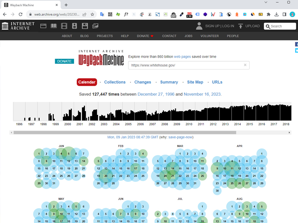Toggle the browser side panel icon
This screenshot has width=298, height=223.
coord(285,14)
